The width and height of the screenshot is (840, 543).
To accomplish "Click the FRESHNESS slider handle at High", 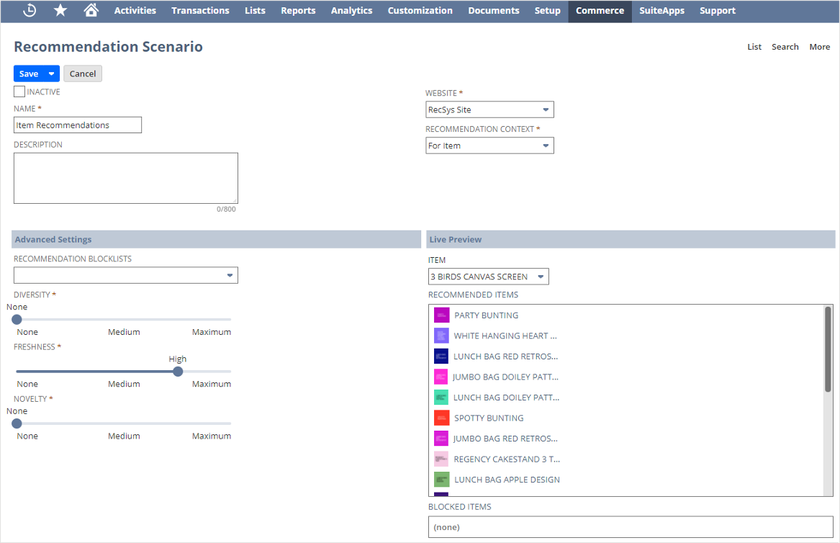I will click(x=178, y=372).
